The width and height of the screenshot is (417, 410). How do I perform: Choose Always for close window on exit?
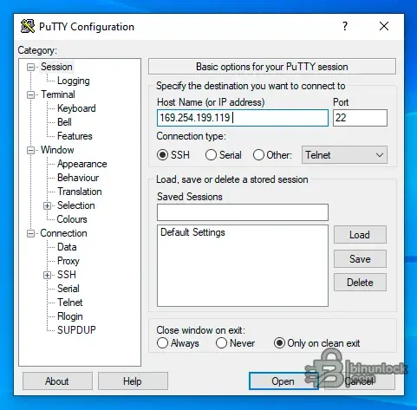click(162, 343)
